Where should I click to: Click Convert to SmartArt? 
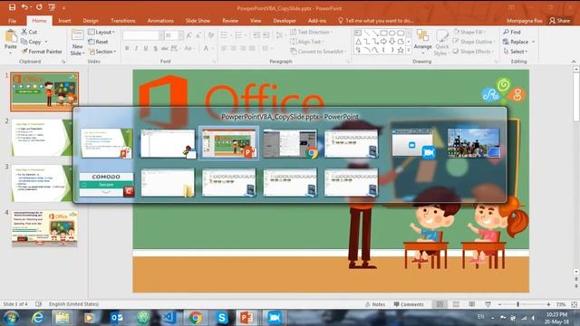point(317,52)
